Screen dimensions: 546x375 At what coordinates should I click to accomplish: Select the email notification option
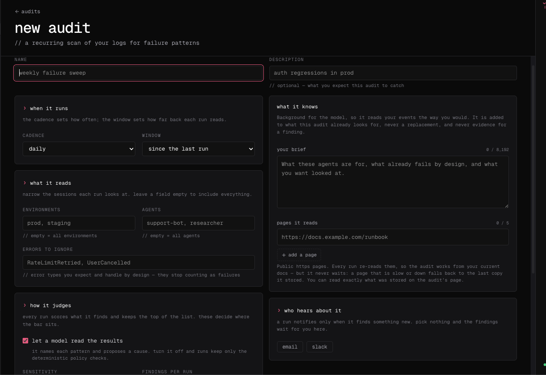(x=290, y=347)
